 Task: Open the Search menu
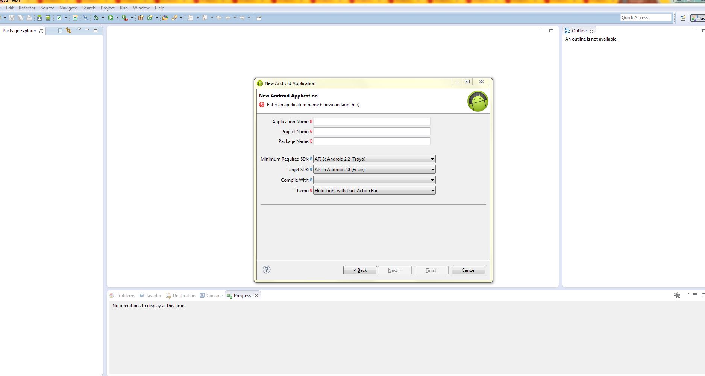(89, 8)
